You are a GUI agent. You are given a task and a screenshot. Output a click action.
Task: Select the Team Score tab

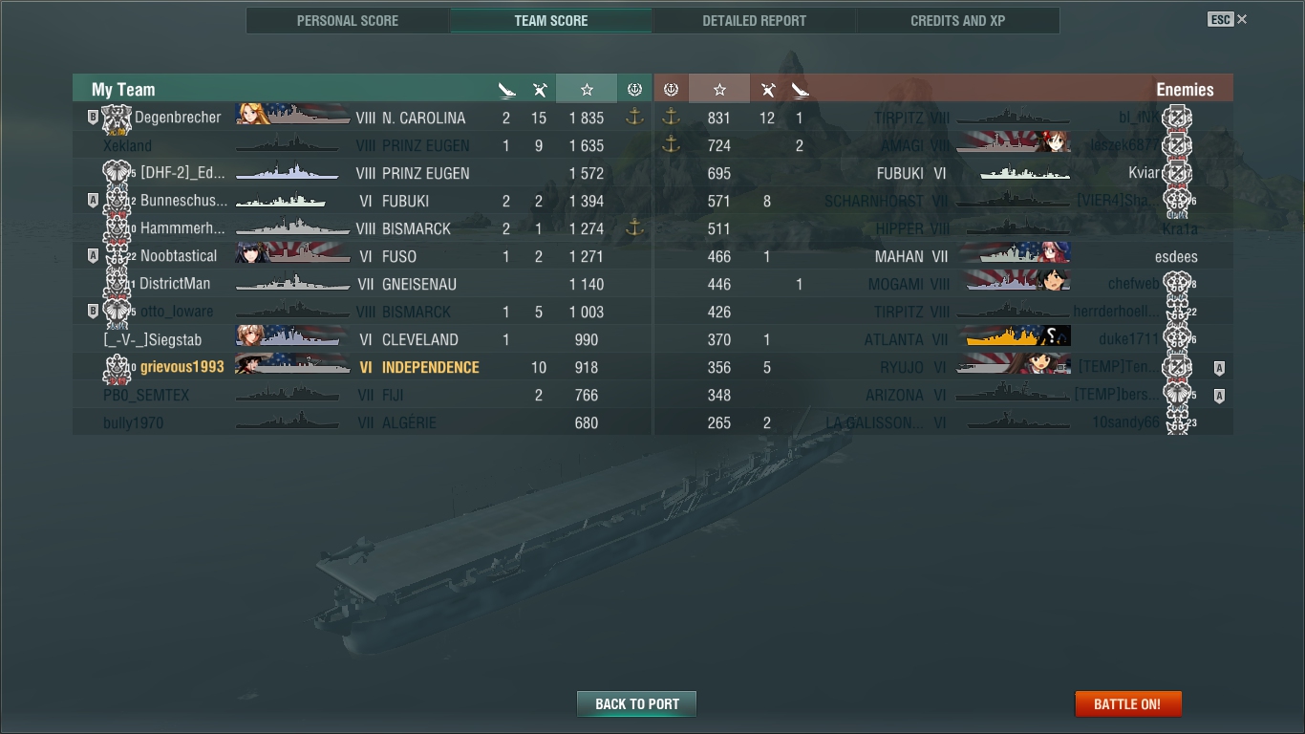551,20
